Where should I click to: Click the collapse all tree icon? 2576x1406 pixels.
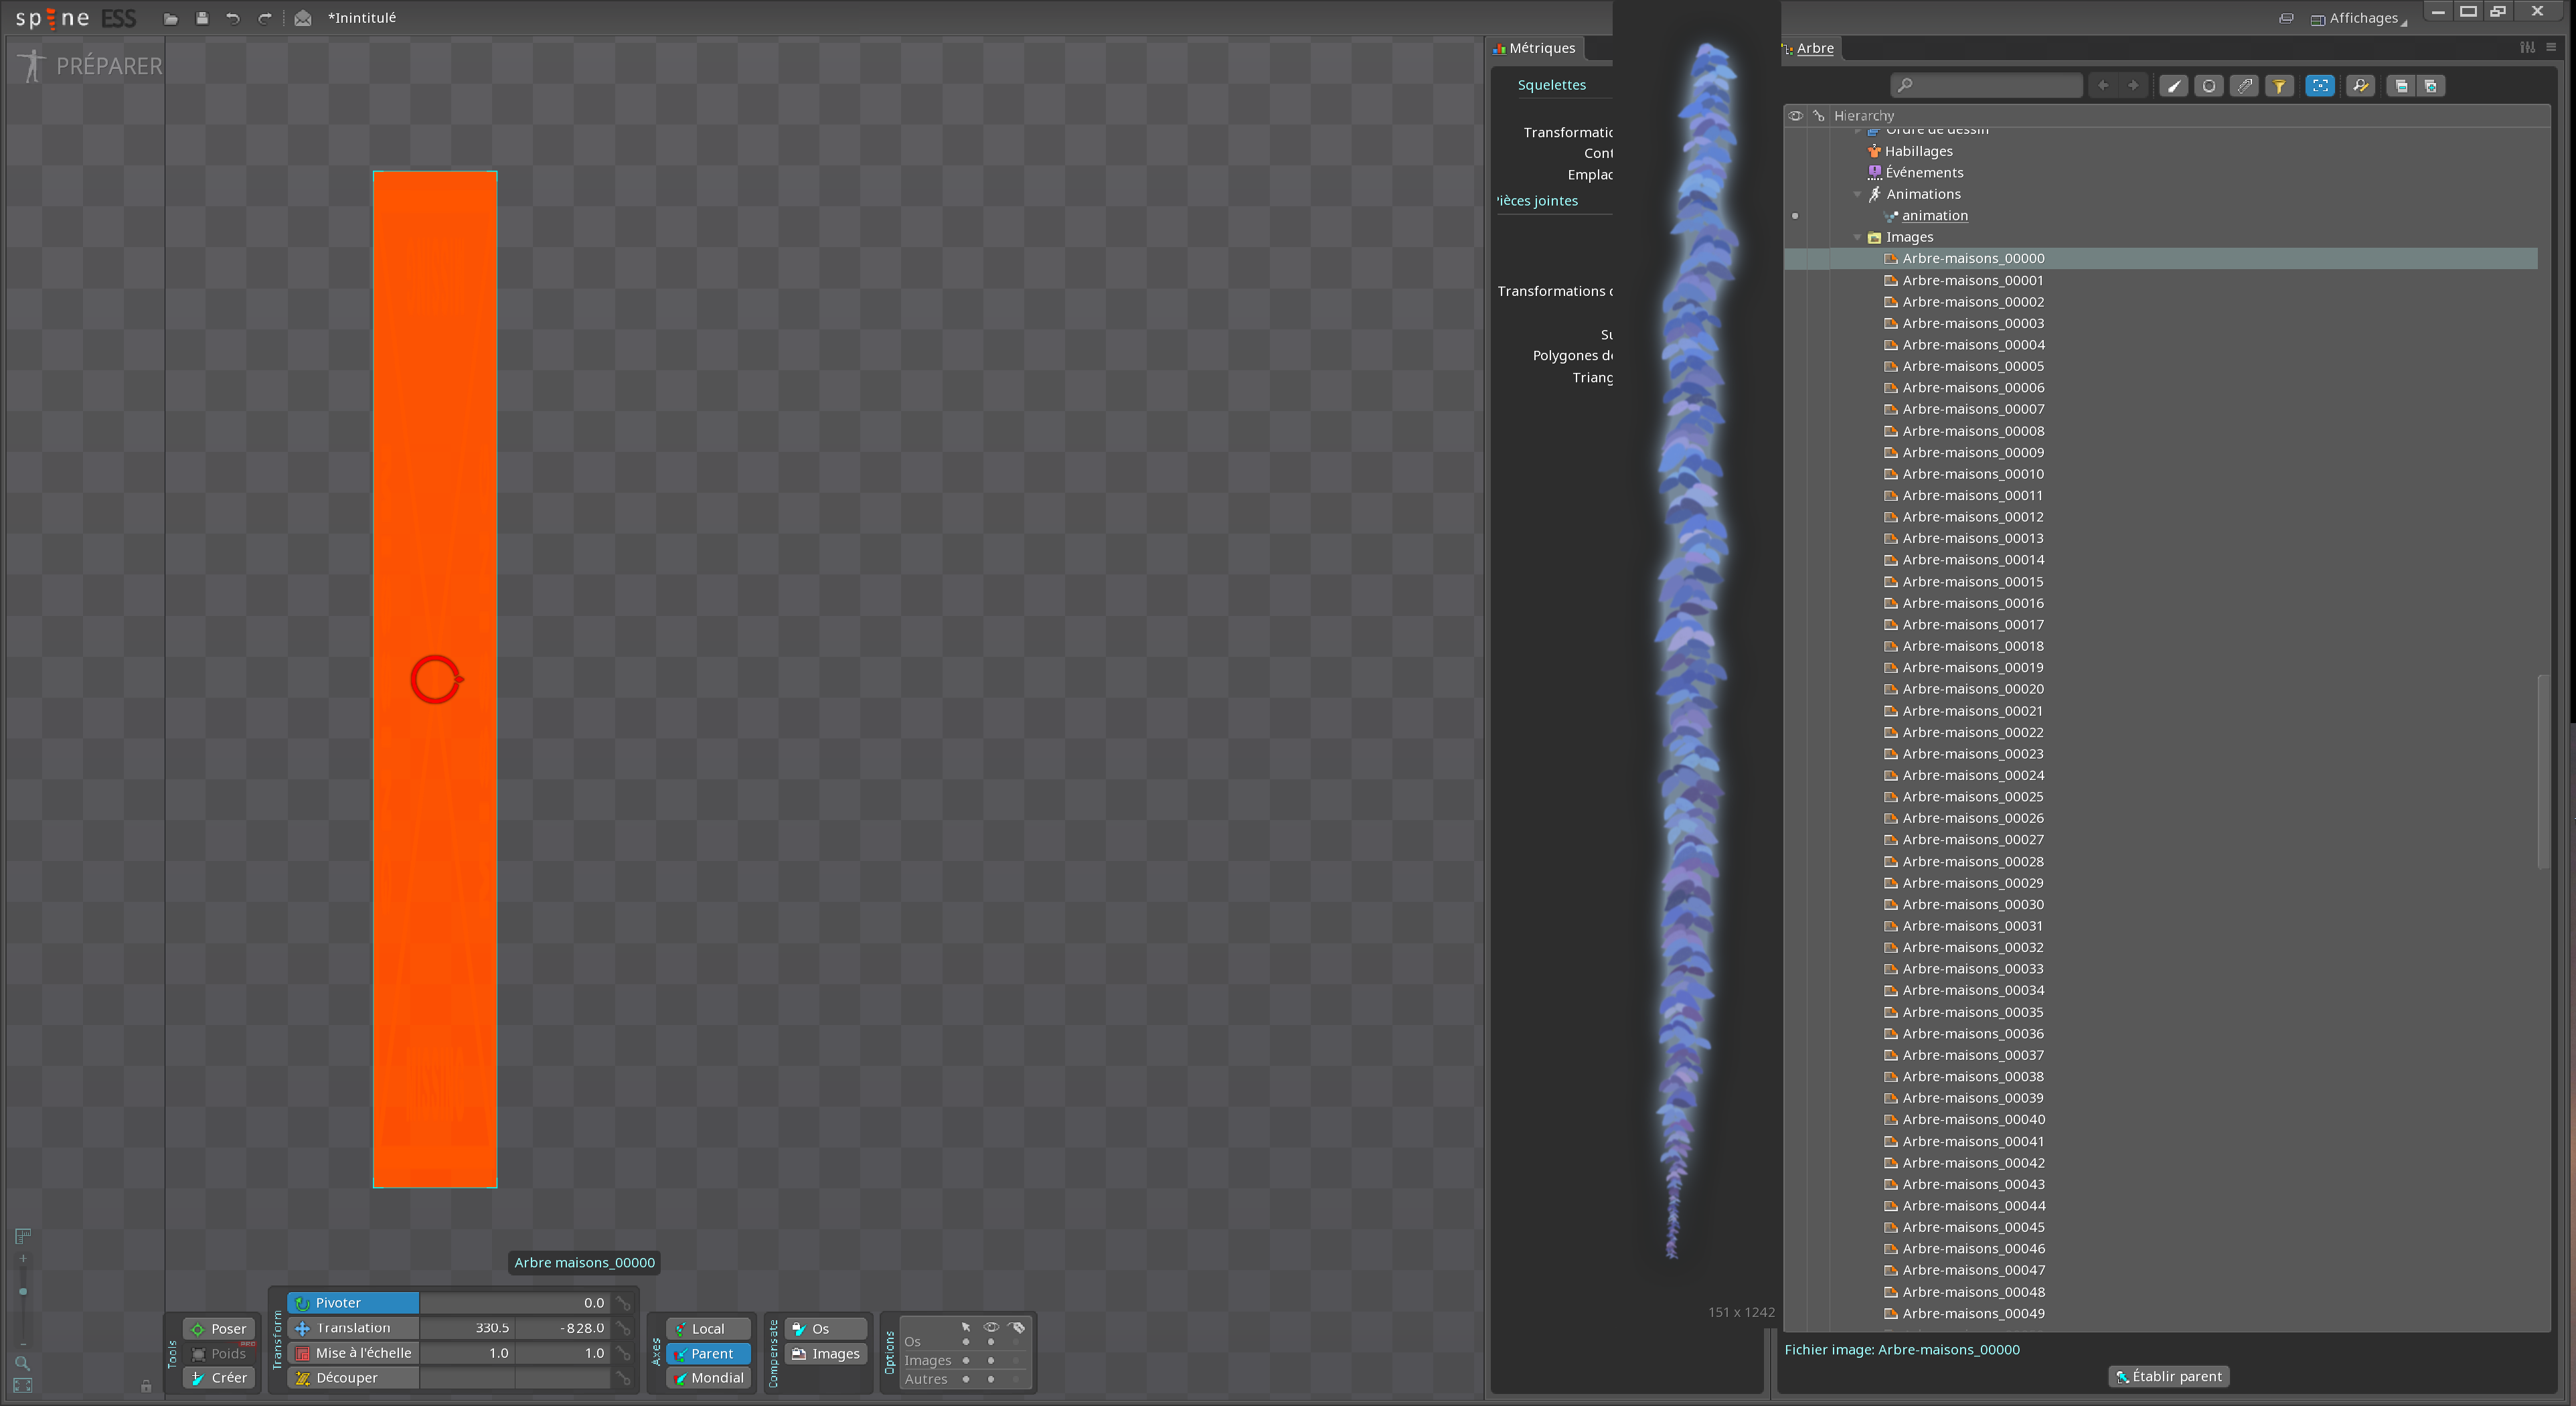pyautogui.click(x=2400, y=86)
